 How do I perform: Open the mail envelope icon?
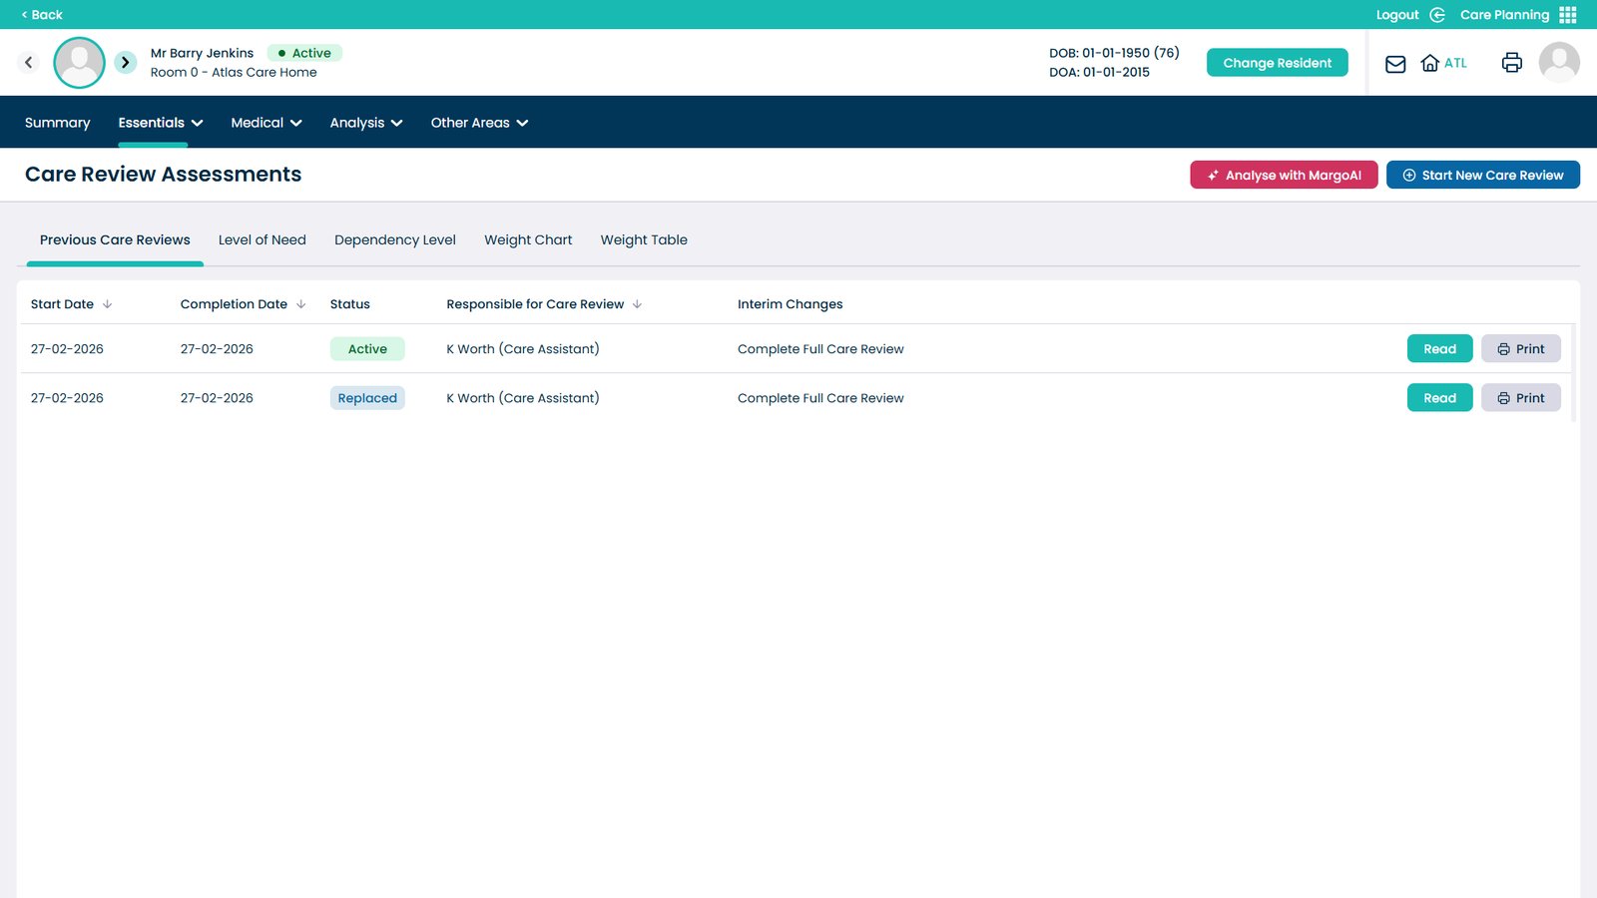[x=1395, y=64]
